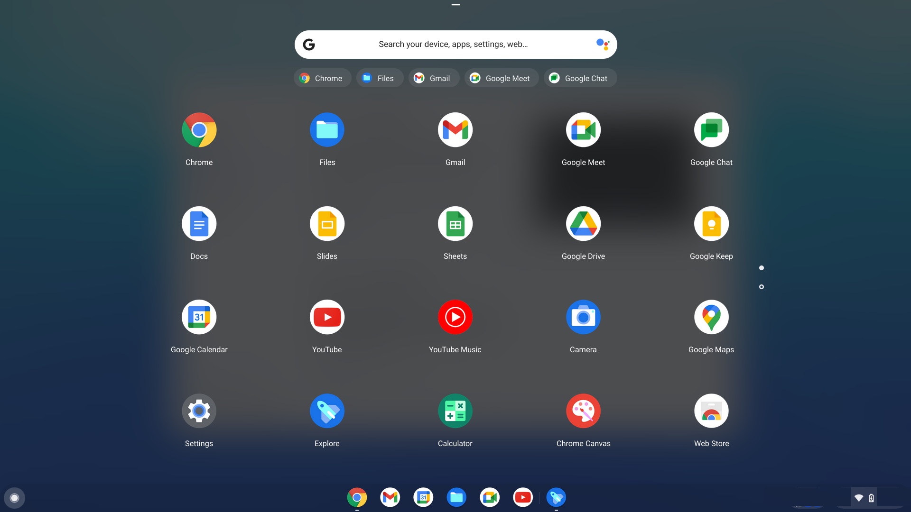
Task: Click the page indicator first dot
Action: click(762, 268)
